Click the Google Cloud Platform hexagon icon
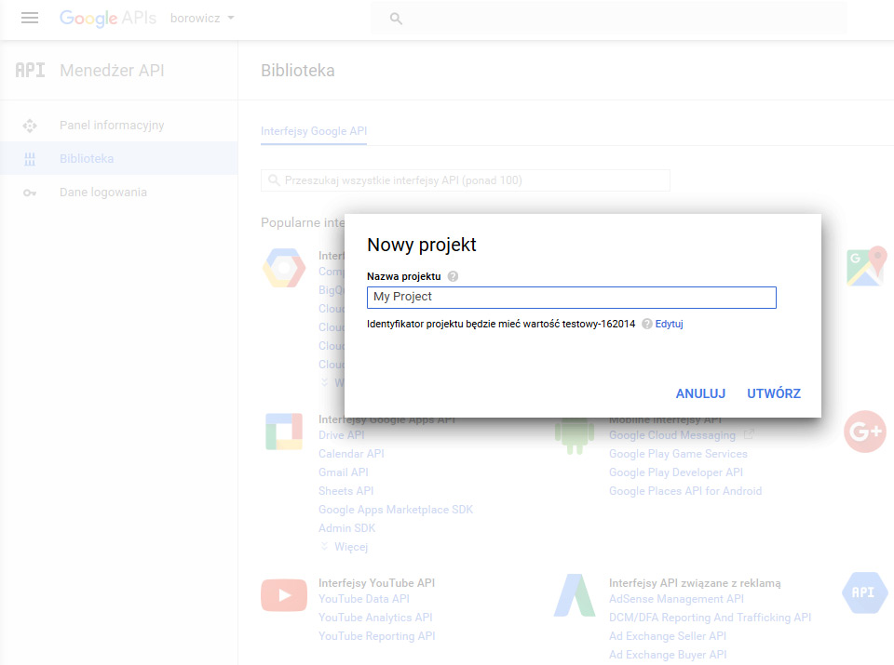 [x=284, y=268]
